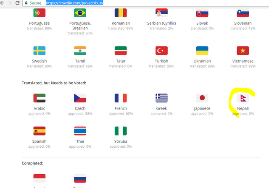Click 'approved: 0%' under Arabic

39,114
